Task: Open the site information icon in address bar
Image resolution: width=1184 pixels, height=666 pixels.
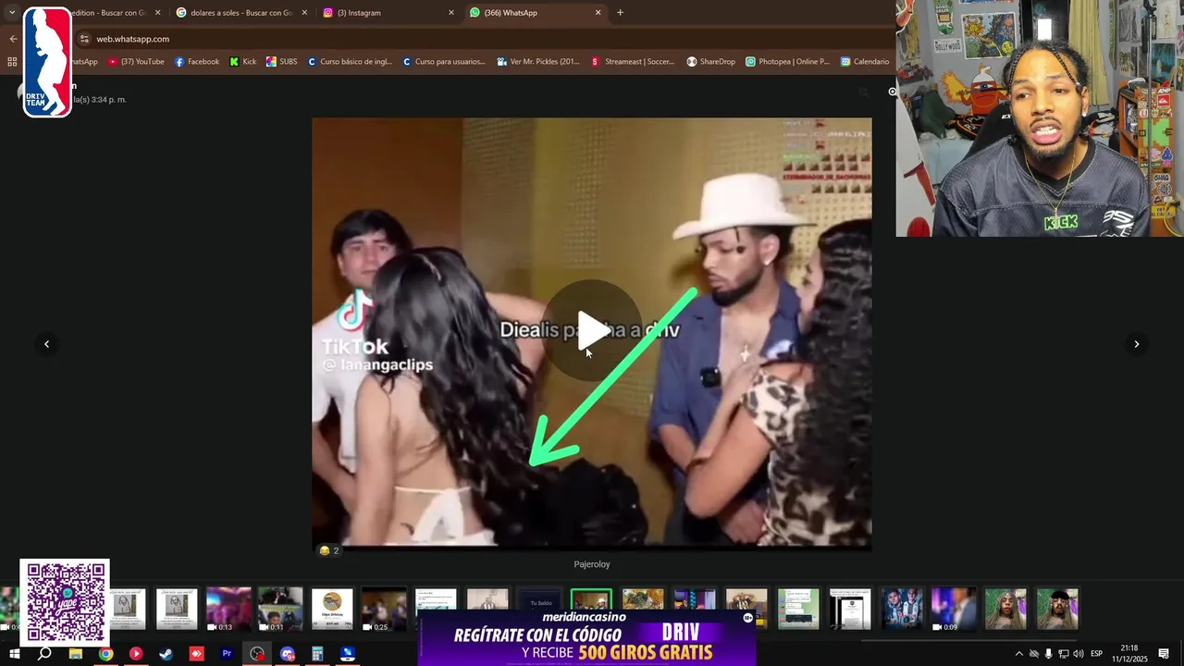Action: [84, 39]
